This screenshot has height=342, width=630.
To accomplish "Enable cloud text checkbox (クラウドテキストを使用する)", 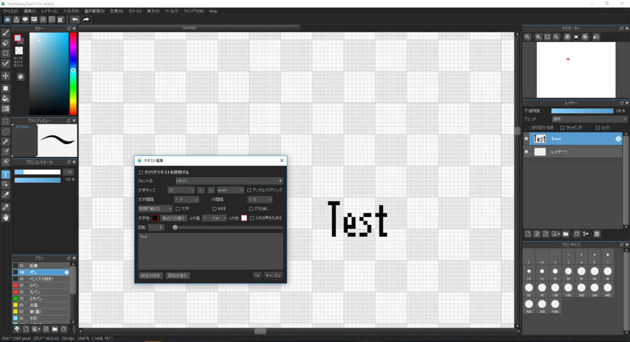I will pos(141,172).
